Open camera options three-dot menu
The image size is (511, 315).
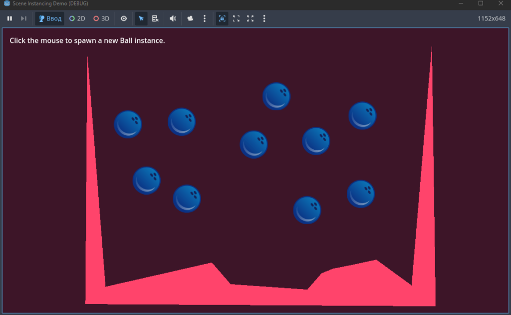click(x=205, y=18)
